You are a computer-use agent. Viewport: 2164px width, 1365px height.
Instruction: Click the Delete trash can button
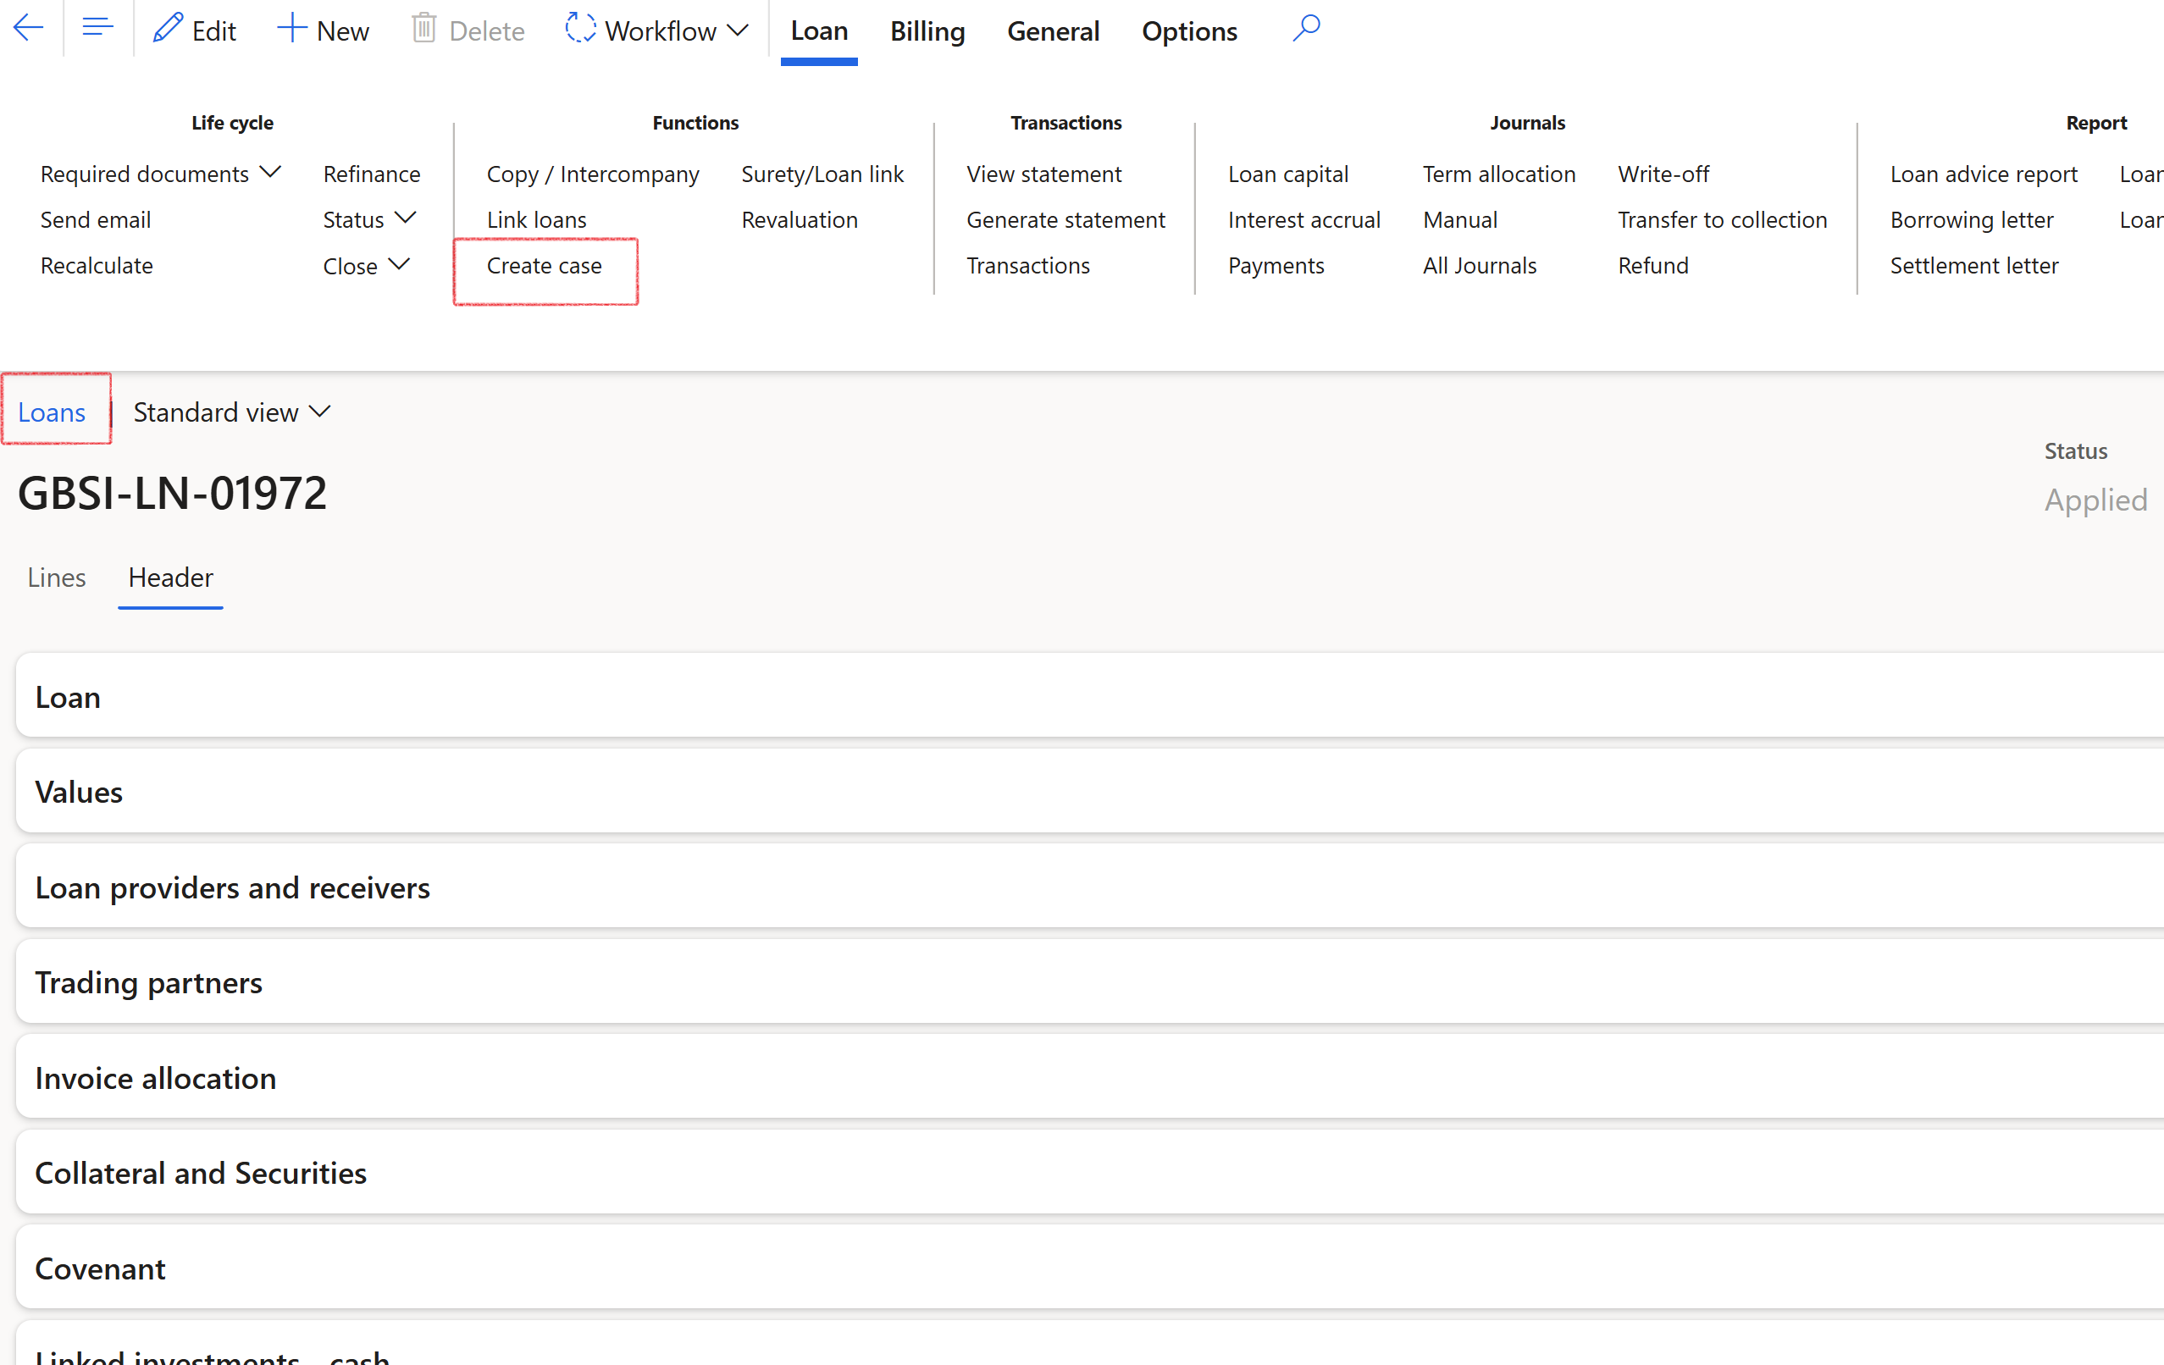click(x=468, y=30)
